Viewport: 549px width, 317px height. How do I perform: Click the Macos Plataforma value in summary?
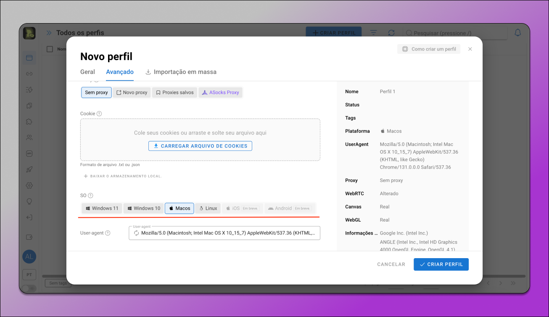(x=391, y=131)
